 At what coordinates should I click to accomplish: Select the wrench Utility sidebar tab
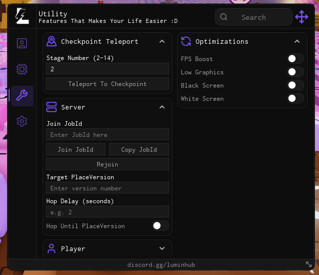click(22, 95)
